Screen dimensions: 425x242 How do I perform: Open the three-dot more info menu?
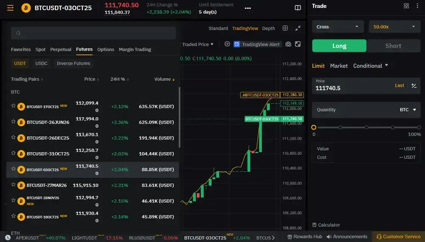coord(248,8)
